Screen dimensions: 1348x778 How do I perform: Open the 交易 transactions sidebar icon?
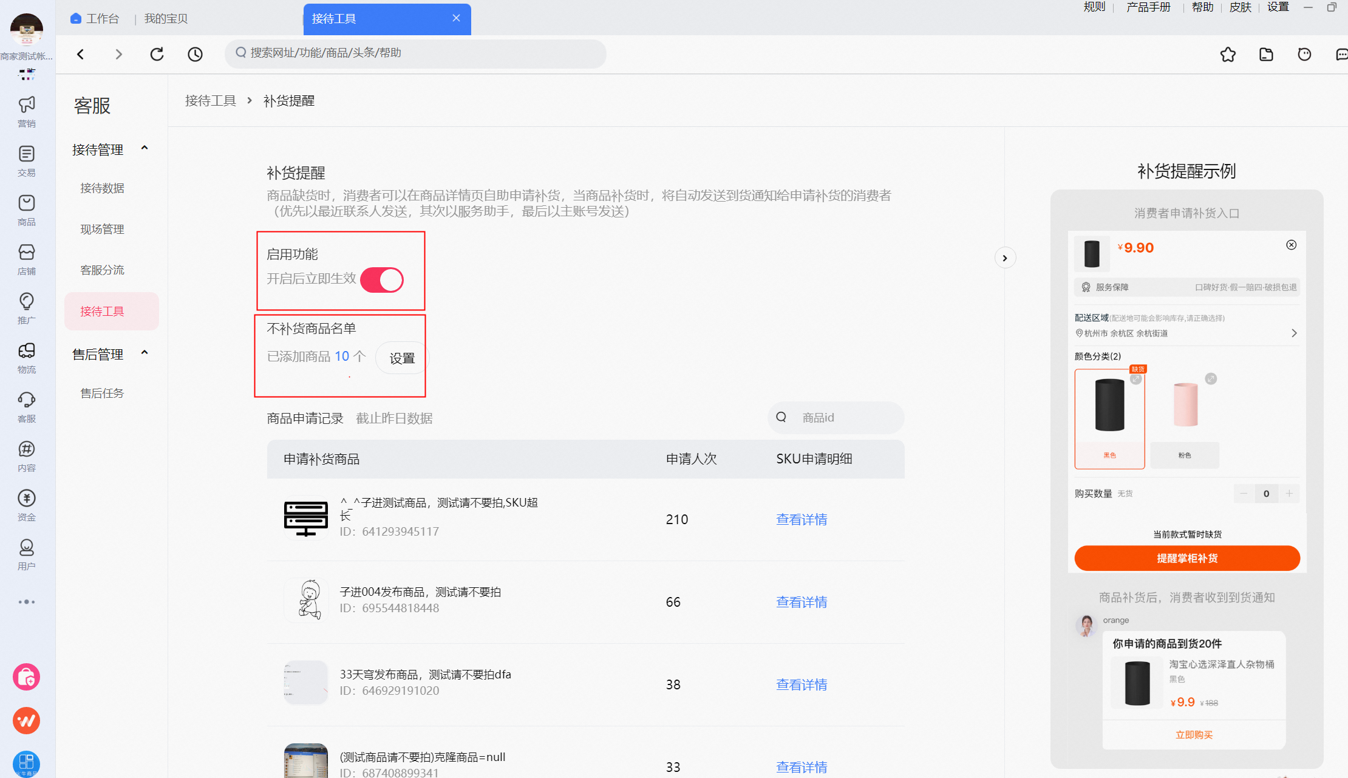click(x=27, y=161)
